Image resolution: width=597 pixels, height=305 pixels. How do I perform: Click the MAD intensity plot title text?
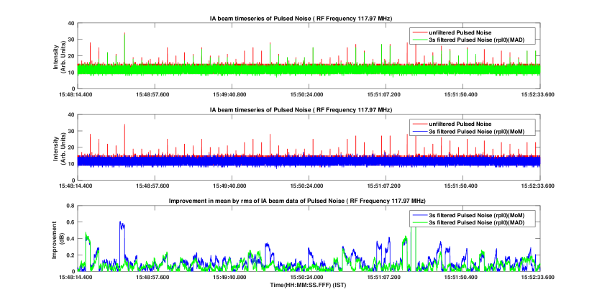[x=301, y=18]
